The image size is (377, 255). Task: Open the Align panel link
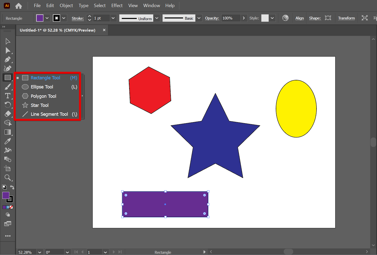(300, 18)
